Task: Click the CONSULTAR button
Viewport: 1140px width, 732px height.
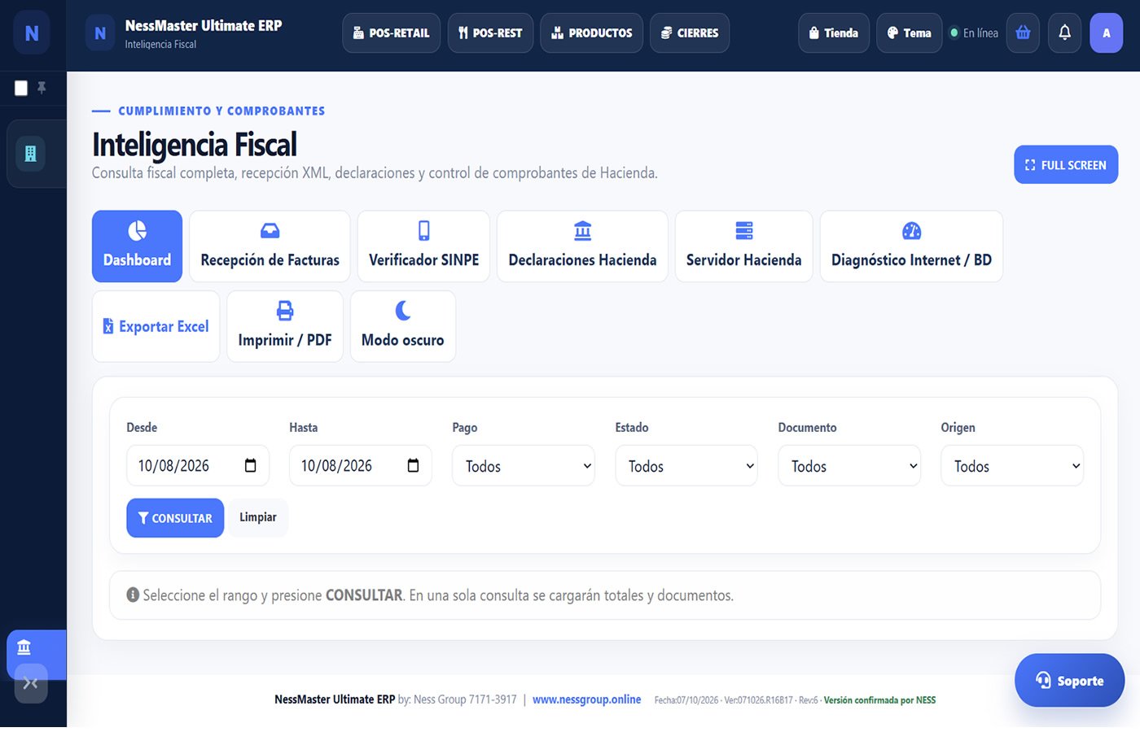Action: tap(175, 518)
